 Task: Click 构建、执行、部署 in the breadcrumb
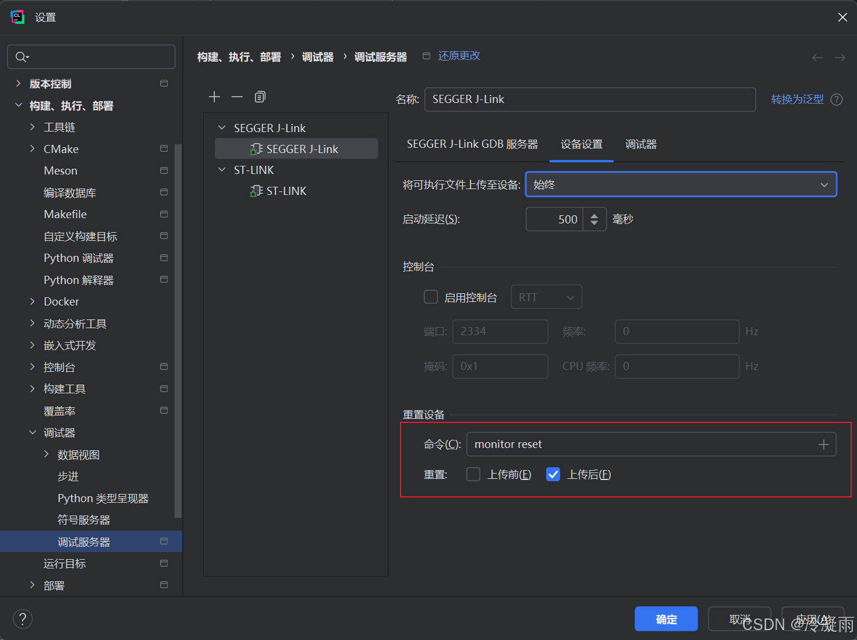[x=239, y=57]
